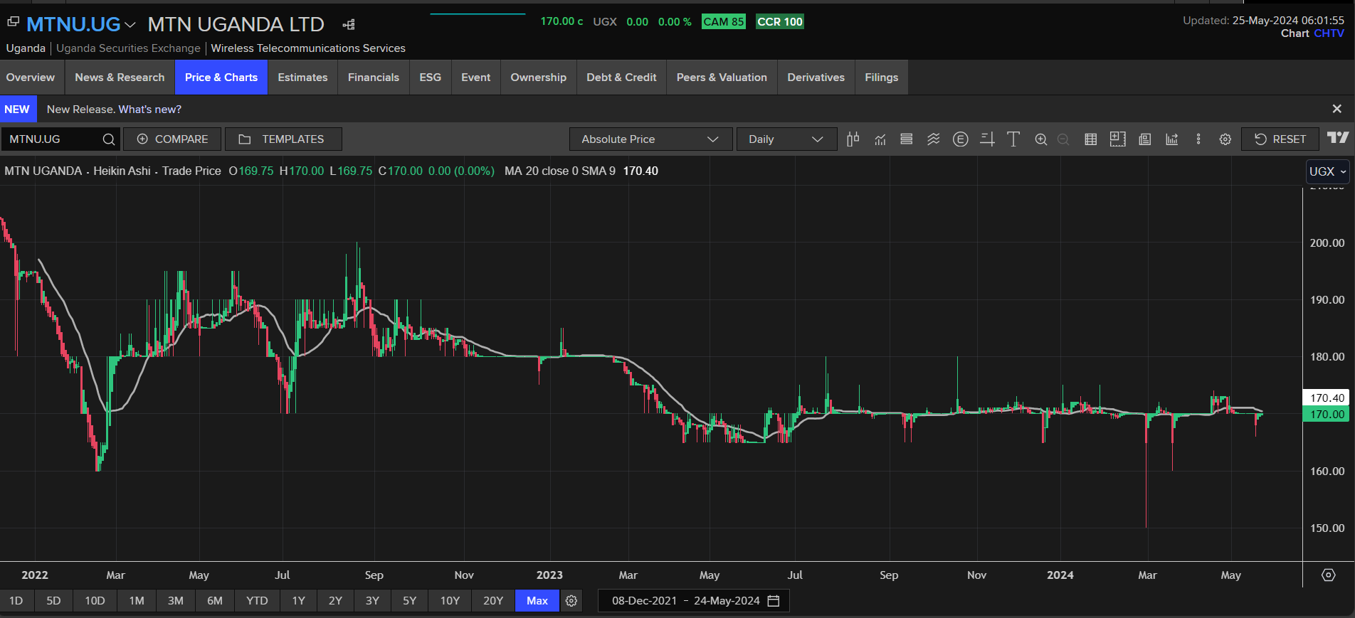
Task: Click the stacked-bars icon in chart toolbar
Action: (907, 139)
